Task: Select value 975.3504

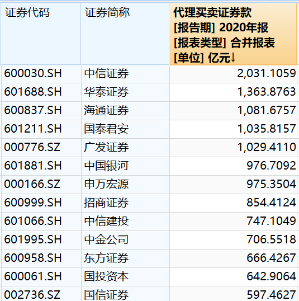Action: pyautogui.click(x=233, y=185)
